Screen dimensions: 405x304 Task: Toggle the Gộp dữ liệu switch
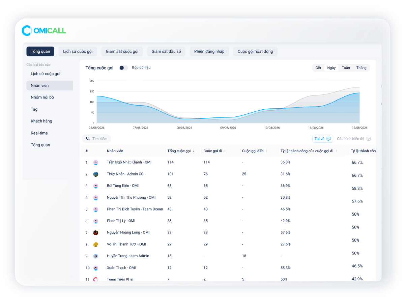tap(123, 68)
